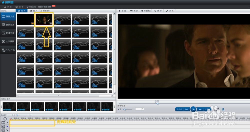Image resolution: width=250 pixels, height=132 pixels.
Task: Click the 录音 microphone button
Action: click(122, 11)
